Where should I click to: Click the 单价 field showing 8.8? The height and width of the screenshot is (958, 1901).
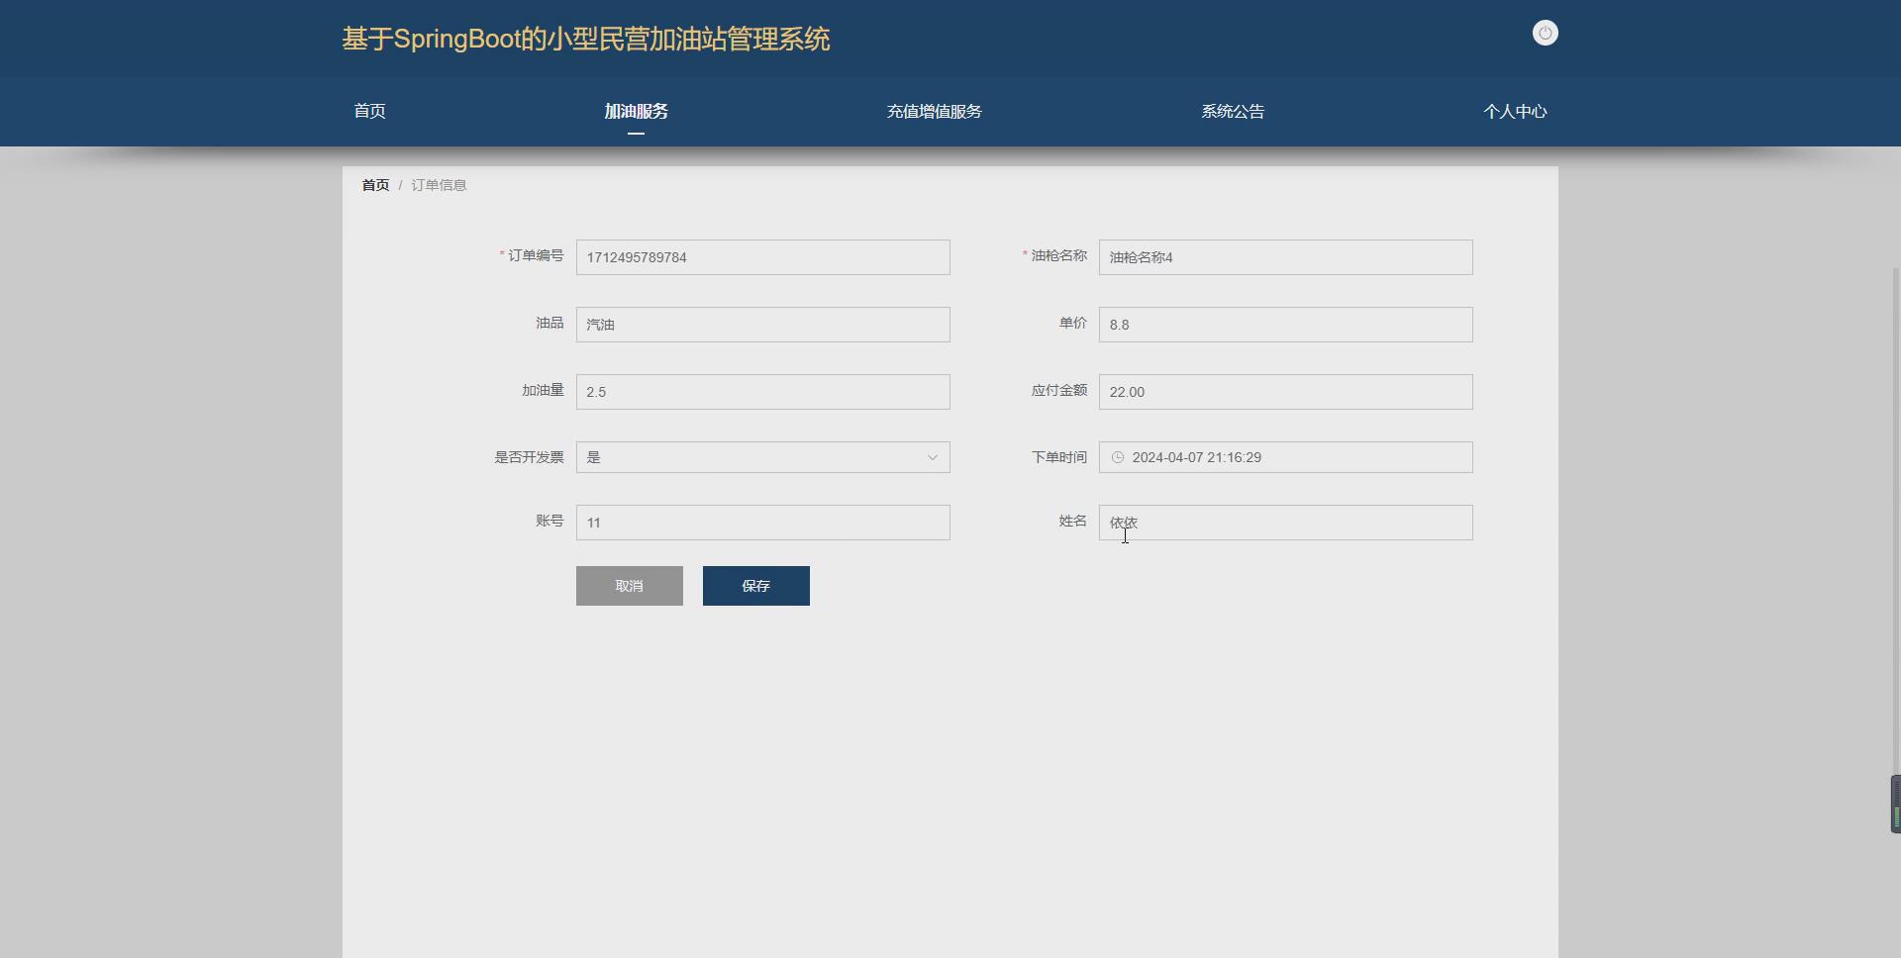1284,324
